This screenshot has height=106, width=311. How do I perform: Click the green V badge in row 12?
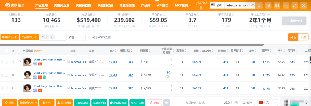tap(44, 77)
